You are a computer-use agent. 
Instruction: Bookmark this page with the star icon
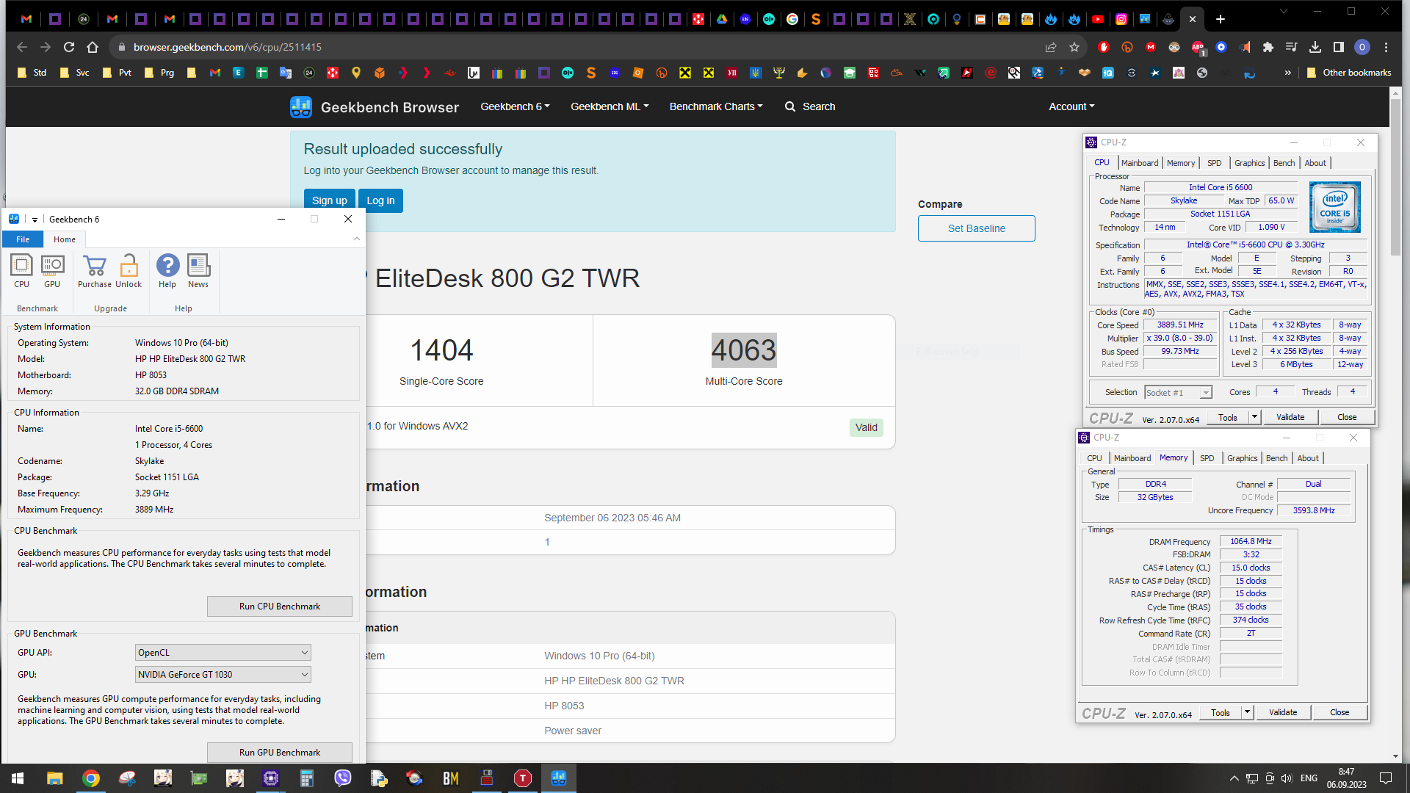pos(1074,47)
